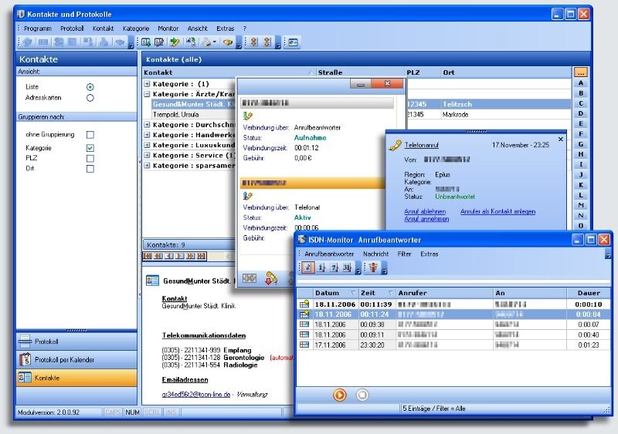
Task: Uncheck the Kategorie grouping checkbox
Action: 90,148
